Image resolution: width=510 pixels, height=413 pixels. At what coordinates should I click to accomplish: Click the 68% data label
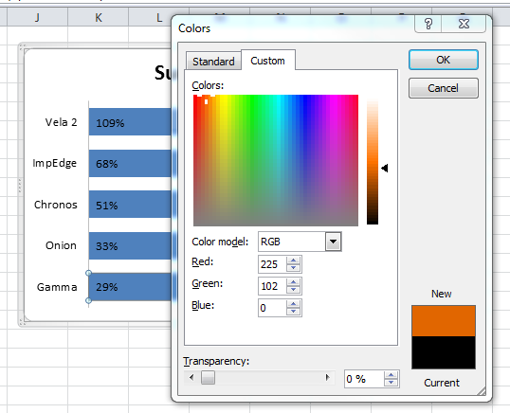pos(107,164)
